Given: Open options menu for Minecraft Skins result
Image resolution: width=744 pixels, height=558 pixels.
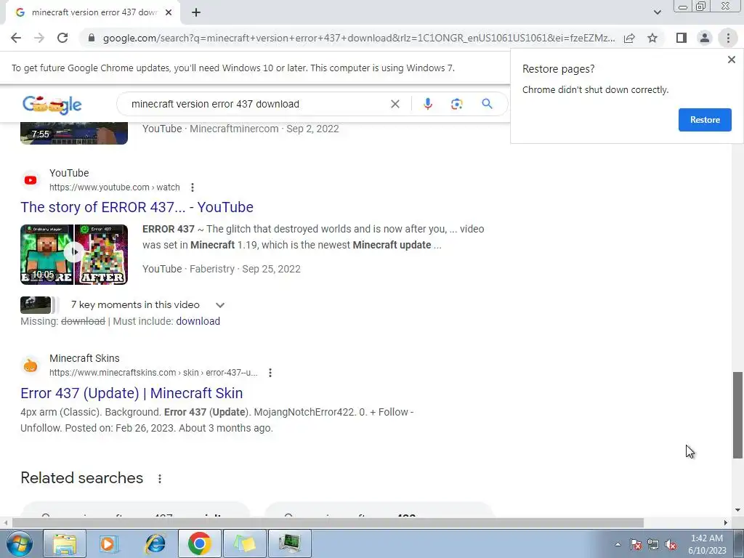Looking at the screenshot, I should click(x=270, y=373).
